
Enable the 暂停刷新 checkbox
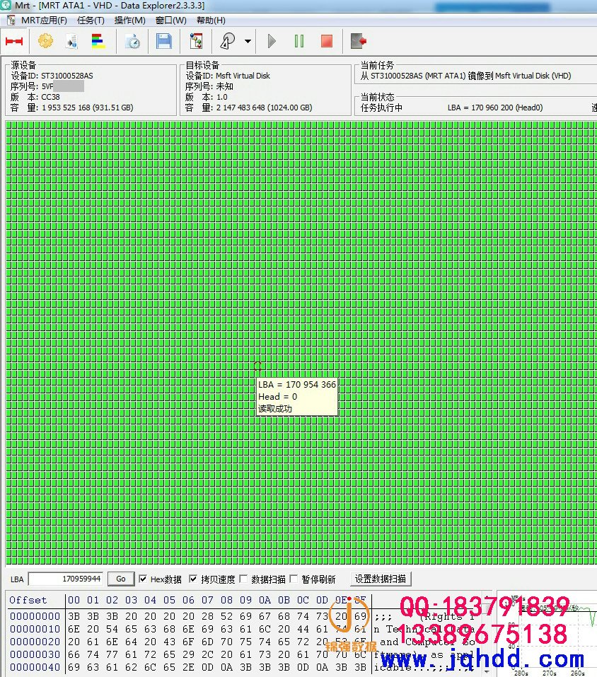(x=294, y=579)
